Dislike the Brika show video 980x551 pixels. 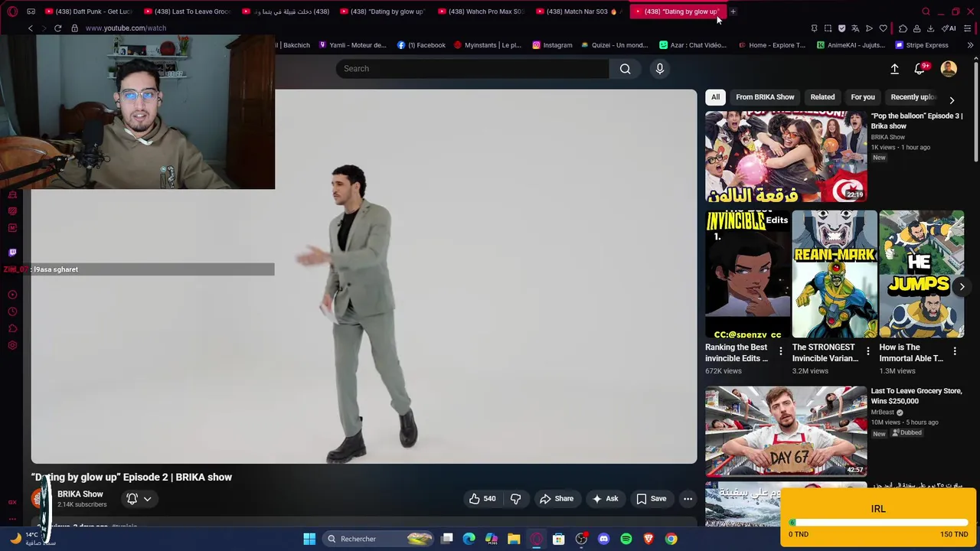click(515, 499)
